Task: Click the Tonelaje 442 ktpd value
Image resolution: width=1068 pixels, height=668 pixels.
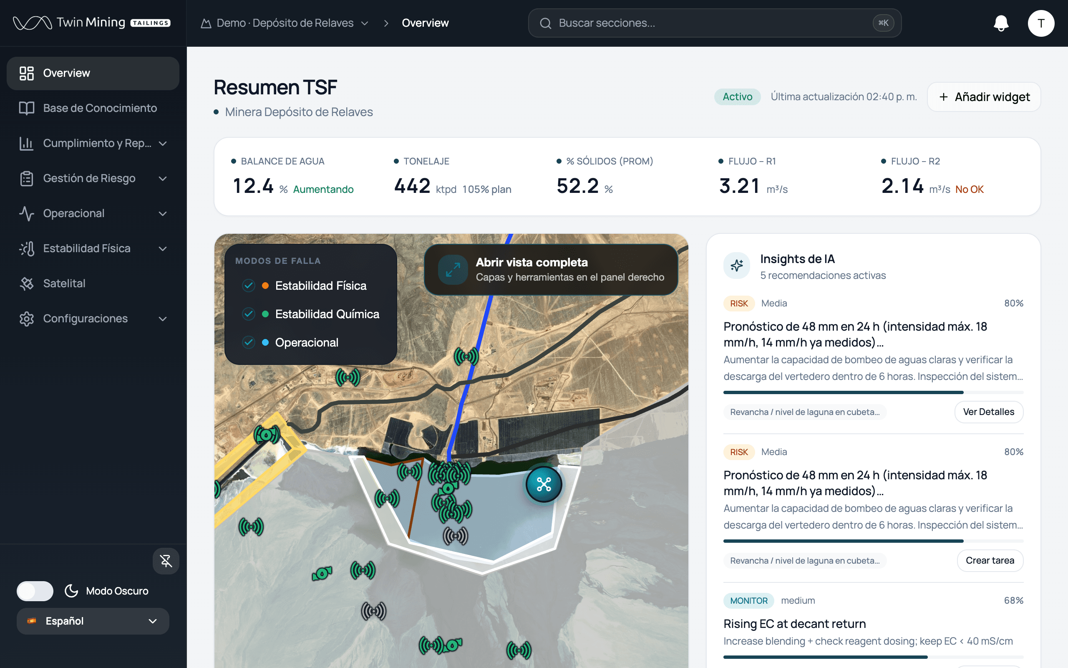Action: 412,186
